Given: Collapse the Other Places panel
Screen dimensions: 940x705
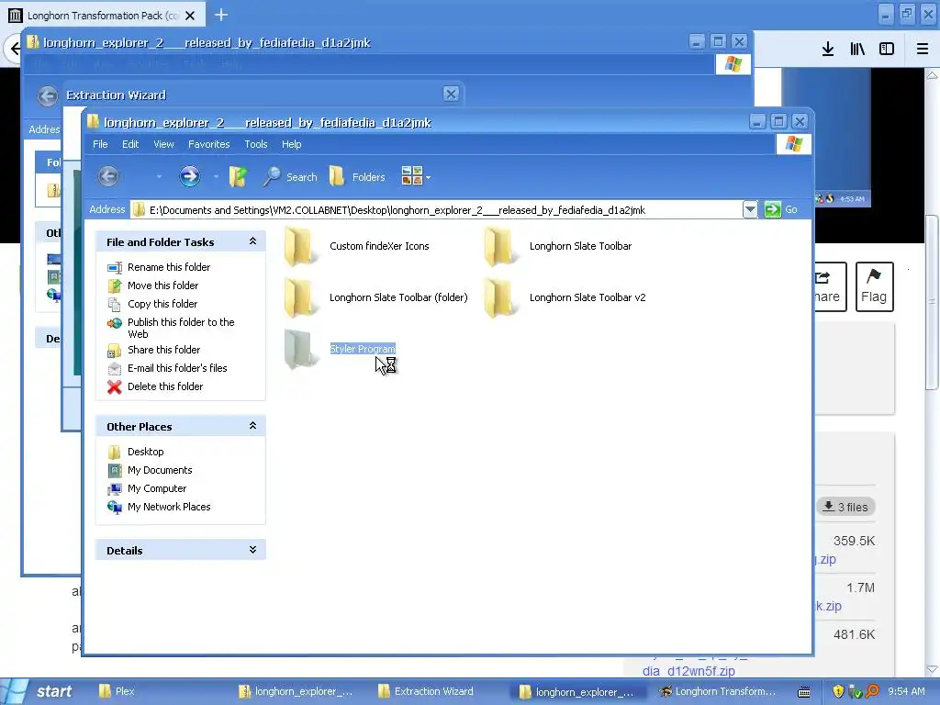Looking at the screenshot, I should point(252,426).
